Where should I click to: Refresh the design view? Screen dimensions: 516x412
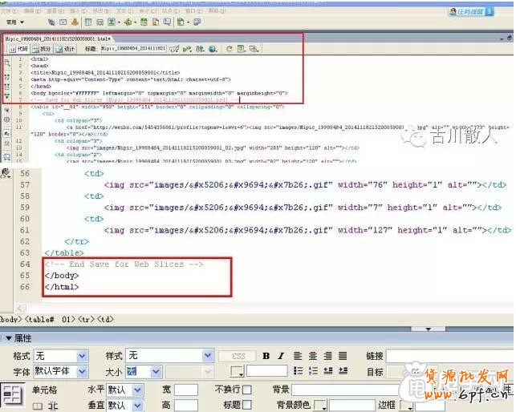[x=229, y=49]
